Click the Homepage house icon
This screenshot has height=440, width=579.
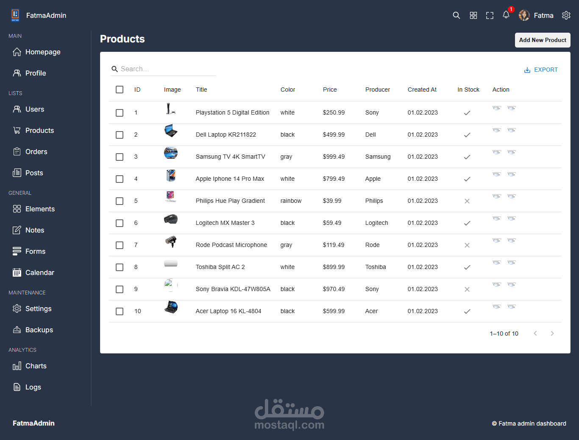(x=17, y=52)
